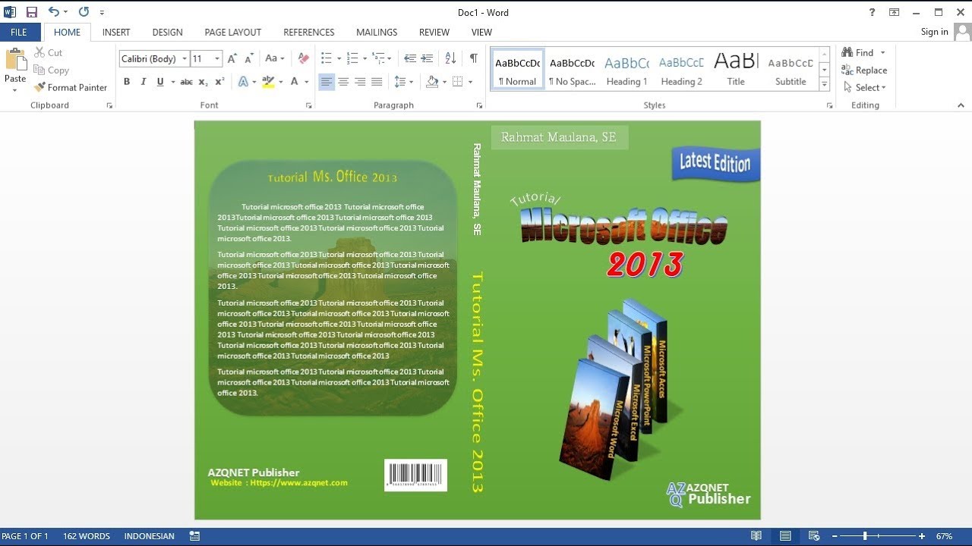
Task: Open the Font dialog launcher
Action: point(308,105)
